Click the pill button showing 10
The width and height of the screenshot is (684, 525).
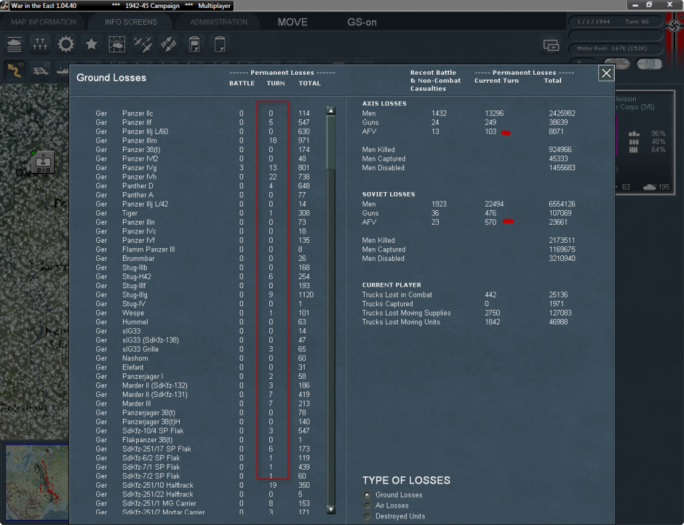pyautogui.click(x=649, y=64)
